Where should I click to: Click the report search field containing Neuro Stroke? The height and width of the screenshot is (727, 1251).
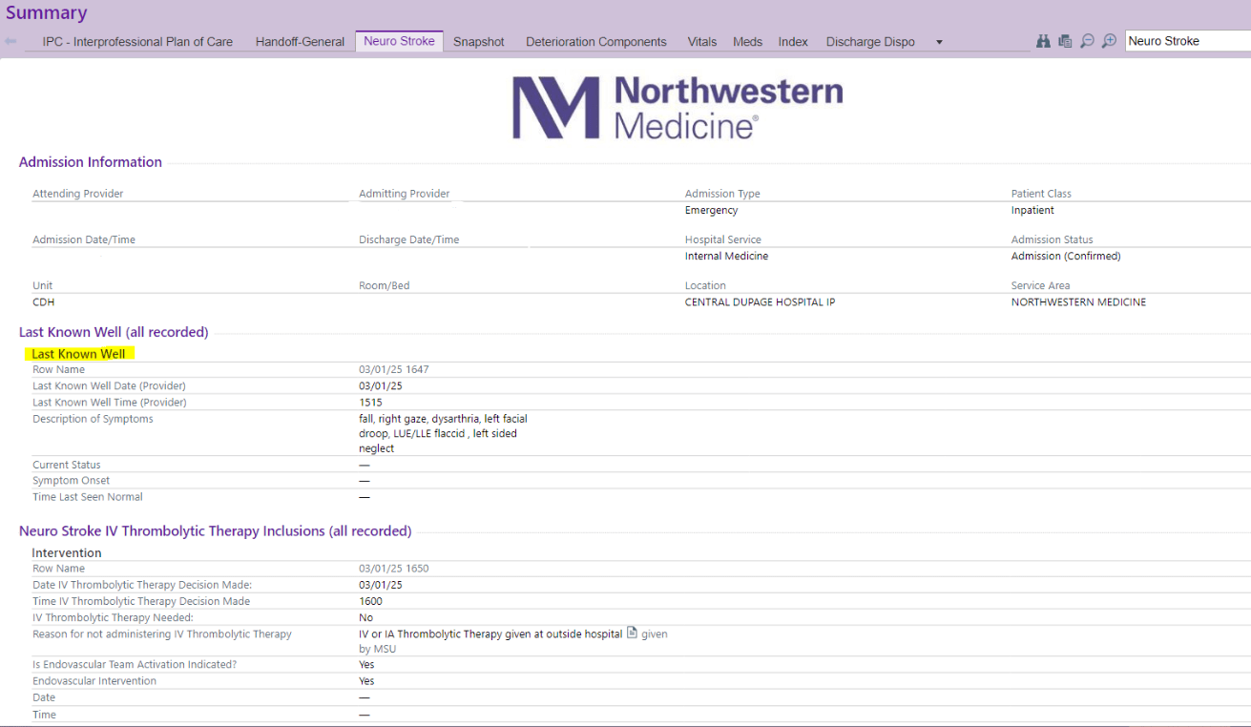(1188, 41)
